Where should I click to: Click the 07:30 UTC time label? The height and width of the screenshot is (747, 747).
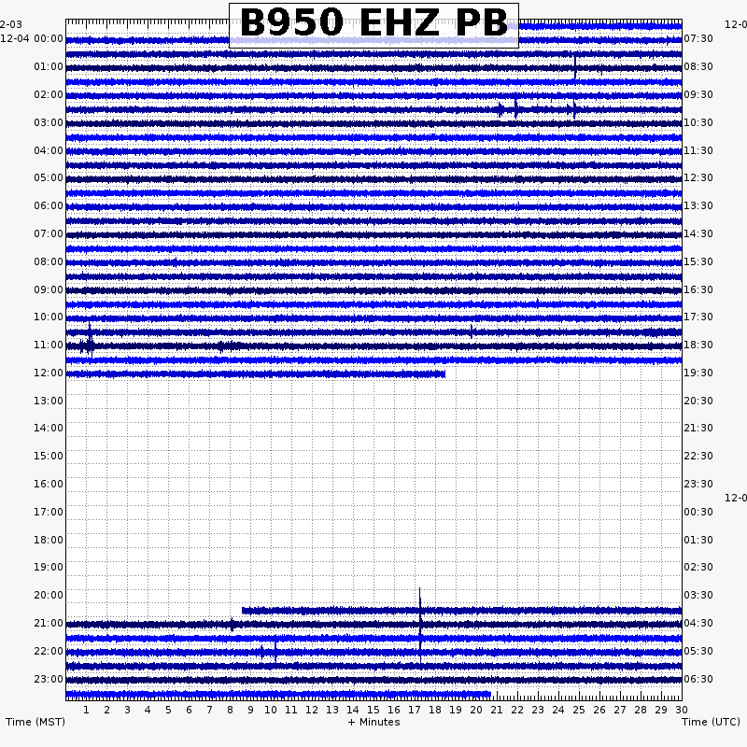(x=698, y=38)
